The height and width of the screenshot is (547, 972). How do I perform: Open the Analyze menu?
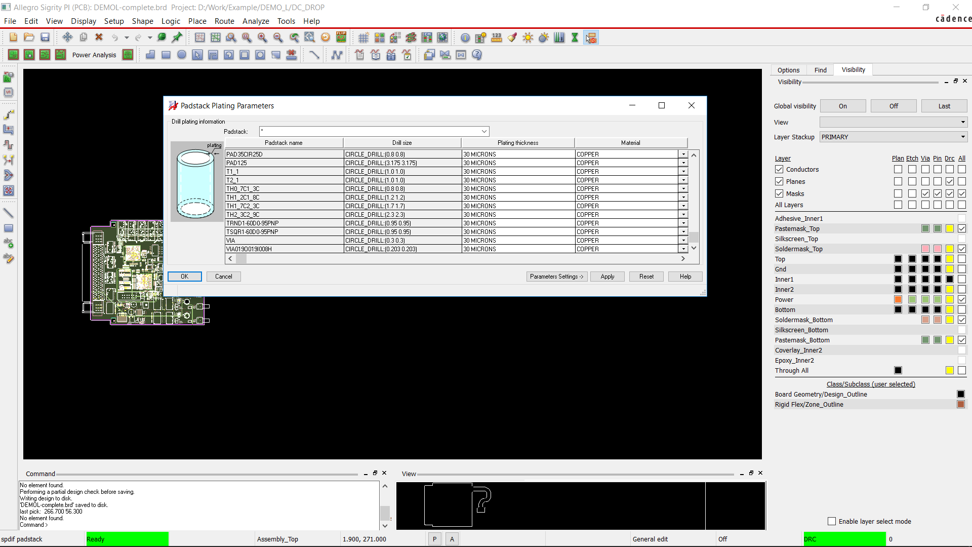tap(255, 21)
